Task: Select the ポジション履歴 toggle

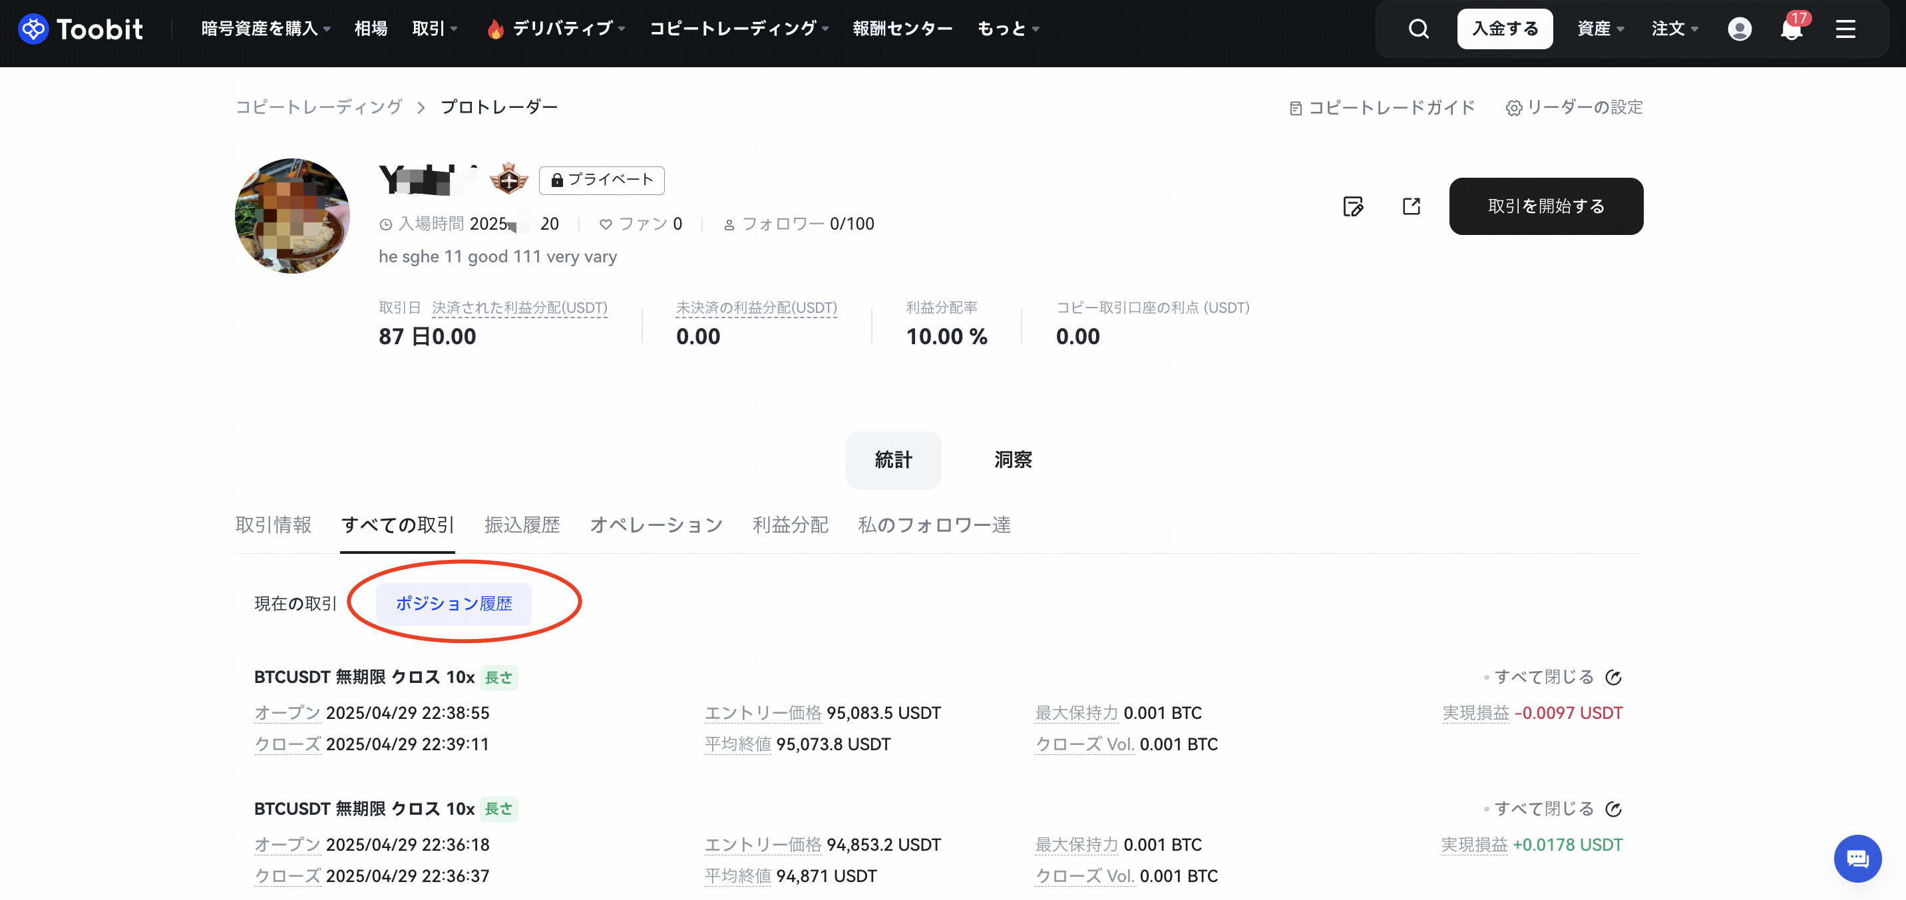Action: (x=454, y=604)
